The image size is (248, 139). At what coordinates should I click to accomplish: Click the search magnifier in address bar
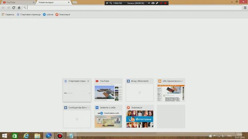[x=25, y=8]
